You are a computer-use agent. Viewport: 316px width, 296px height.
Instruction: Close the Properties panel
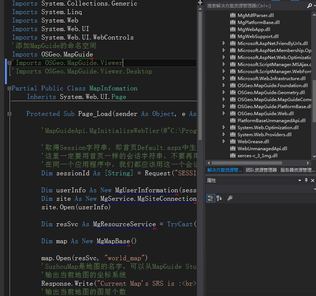pos(313,180)
